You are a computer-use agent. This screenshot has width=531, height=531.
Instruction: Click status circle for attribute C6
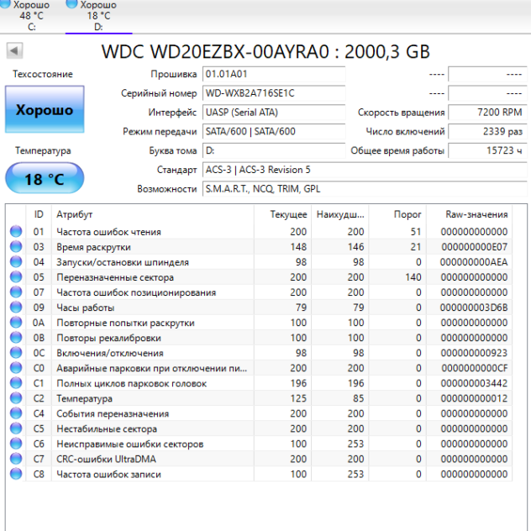(x=16, y=444)
